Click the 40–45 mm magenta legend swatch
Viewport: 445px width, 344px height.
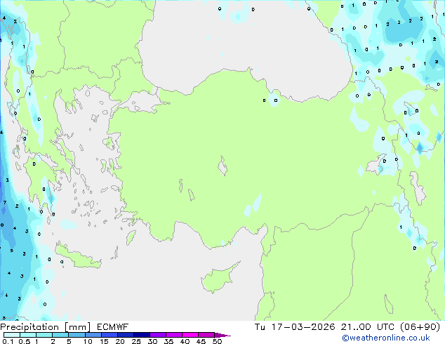(190, 335)
